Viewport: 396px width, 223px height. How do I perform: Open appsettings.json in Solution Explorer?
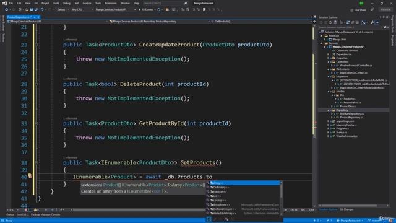[x=345, y=121]
